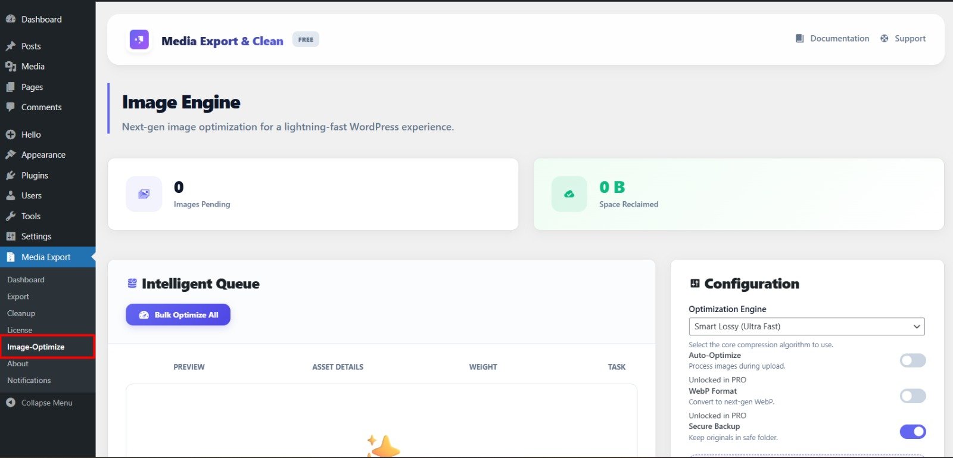The height and width of the screenshot is (458, 953).
Task: Open the WordPress Dashboard menu item
Action: click(x=48, y=19)
